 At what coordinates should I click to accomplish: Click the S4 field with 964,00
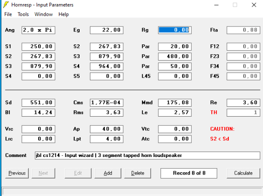pos(107,66)
